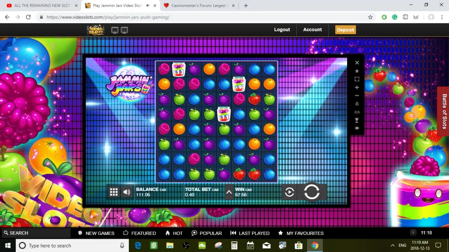Go forward with the browser forward arrow

point(18,17)
